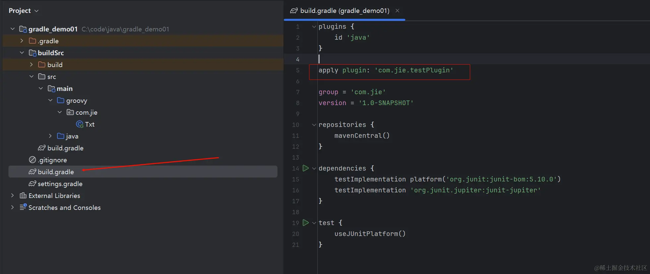Click the Gradle icon in editor tab
Viewport: 650px width, 274px height.
tap(294, 11)
